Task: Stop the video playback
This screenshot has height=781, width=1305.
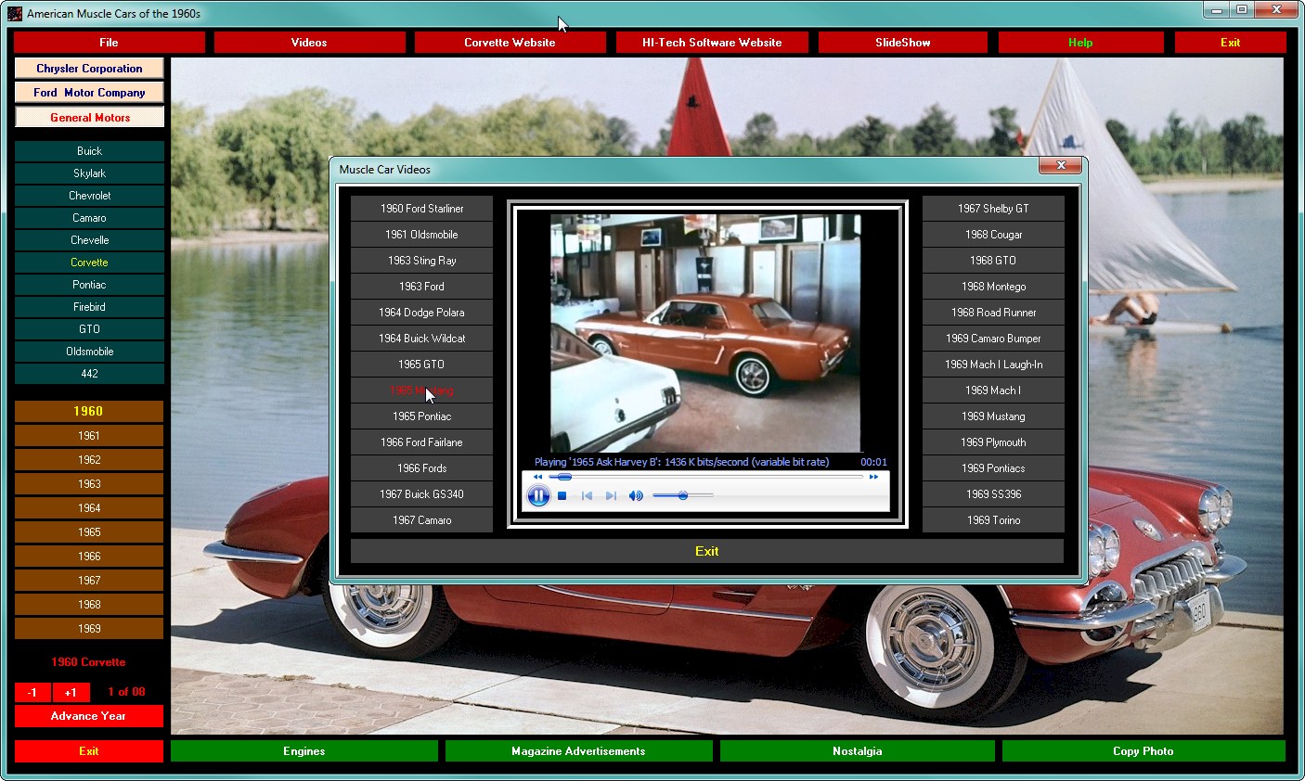Action: pos(562,496)
